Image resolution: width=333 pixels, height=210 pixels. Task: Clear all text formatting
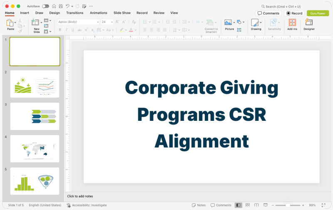tap(134, 22)
